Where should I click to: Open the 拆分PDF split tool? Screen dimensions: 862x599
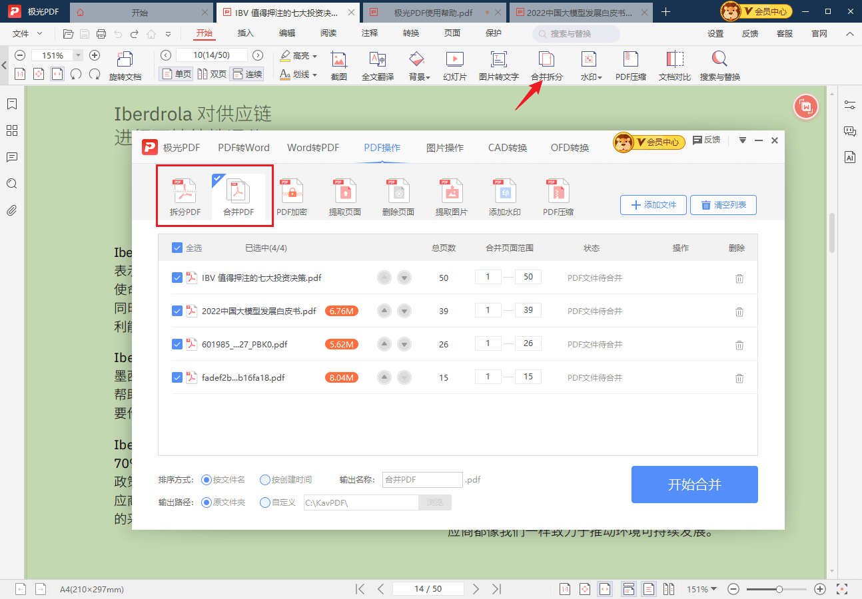(x=185, y=198)
